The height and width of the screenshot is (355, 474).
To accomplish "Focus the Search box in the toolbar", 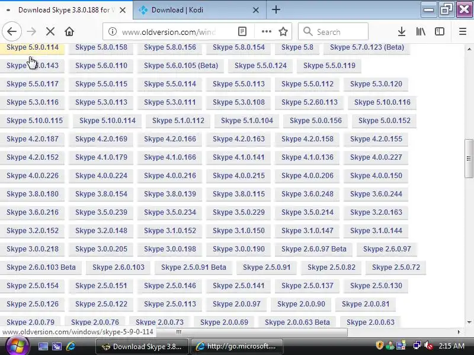I will click(x=333, y=31).
